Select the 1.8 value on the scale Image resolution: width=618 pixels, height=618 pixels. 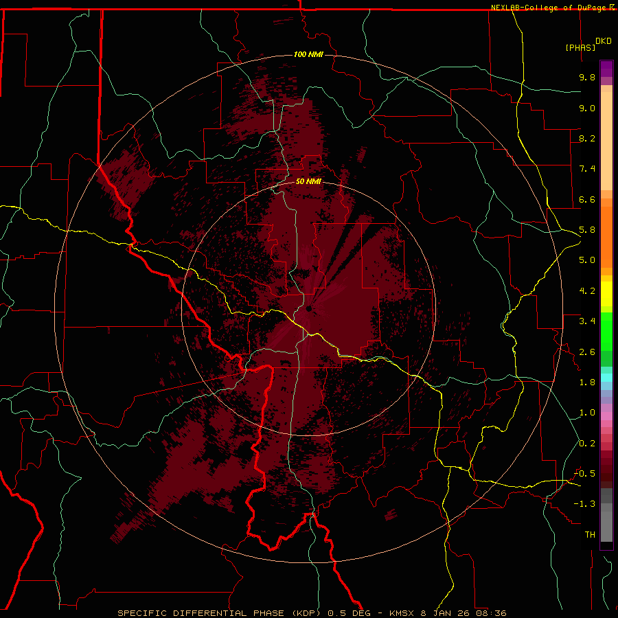587,382
